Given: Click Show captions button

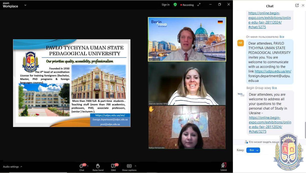Looking at the screenshot, I should (129, 167).
